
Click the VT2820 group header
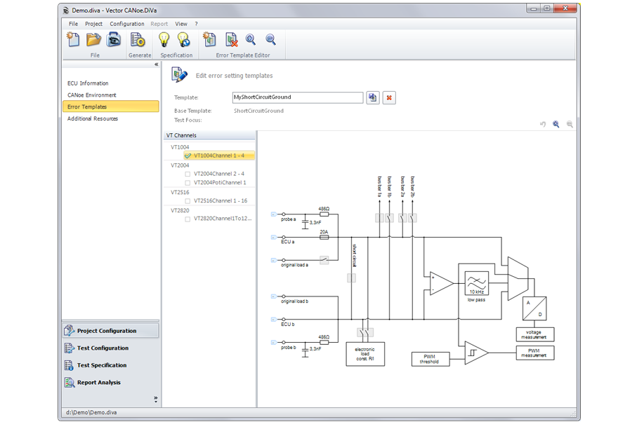click(180, 210)
